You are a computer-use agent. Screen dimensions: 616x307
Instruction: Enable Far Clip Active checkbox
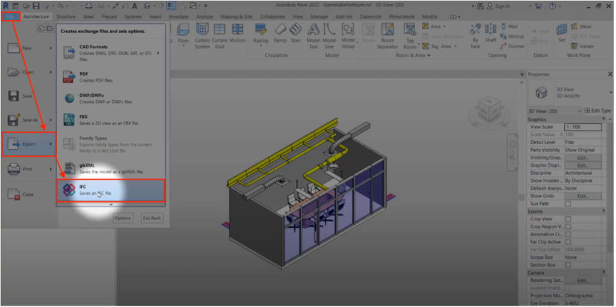coord(568,242)
